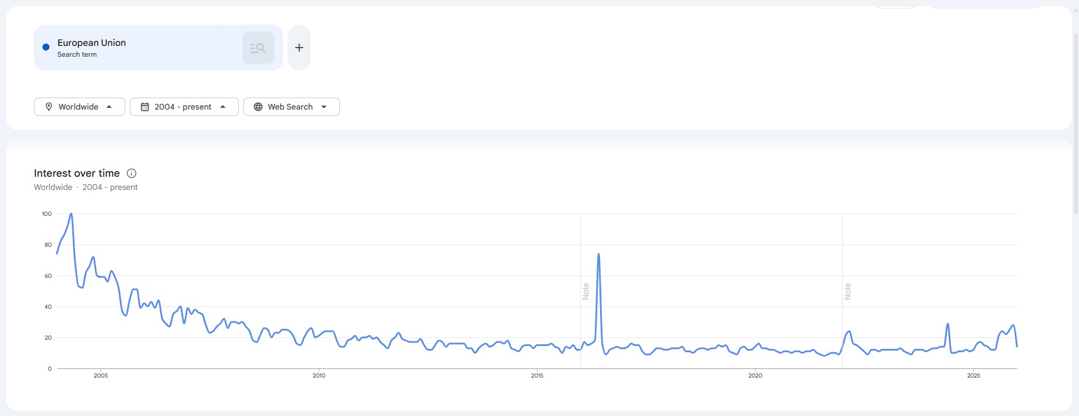Screen dimensions: 1079x416
Task: Click the location pin icon in the Worldwide filter
Action: [49, 107]
